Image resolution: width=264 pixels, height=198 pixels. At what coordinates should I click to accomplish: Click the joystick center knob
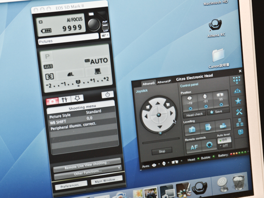(x=159, y=115)
